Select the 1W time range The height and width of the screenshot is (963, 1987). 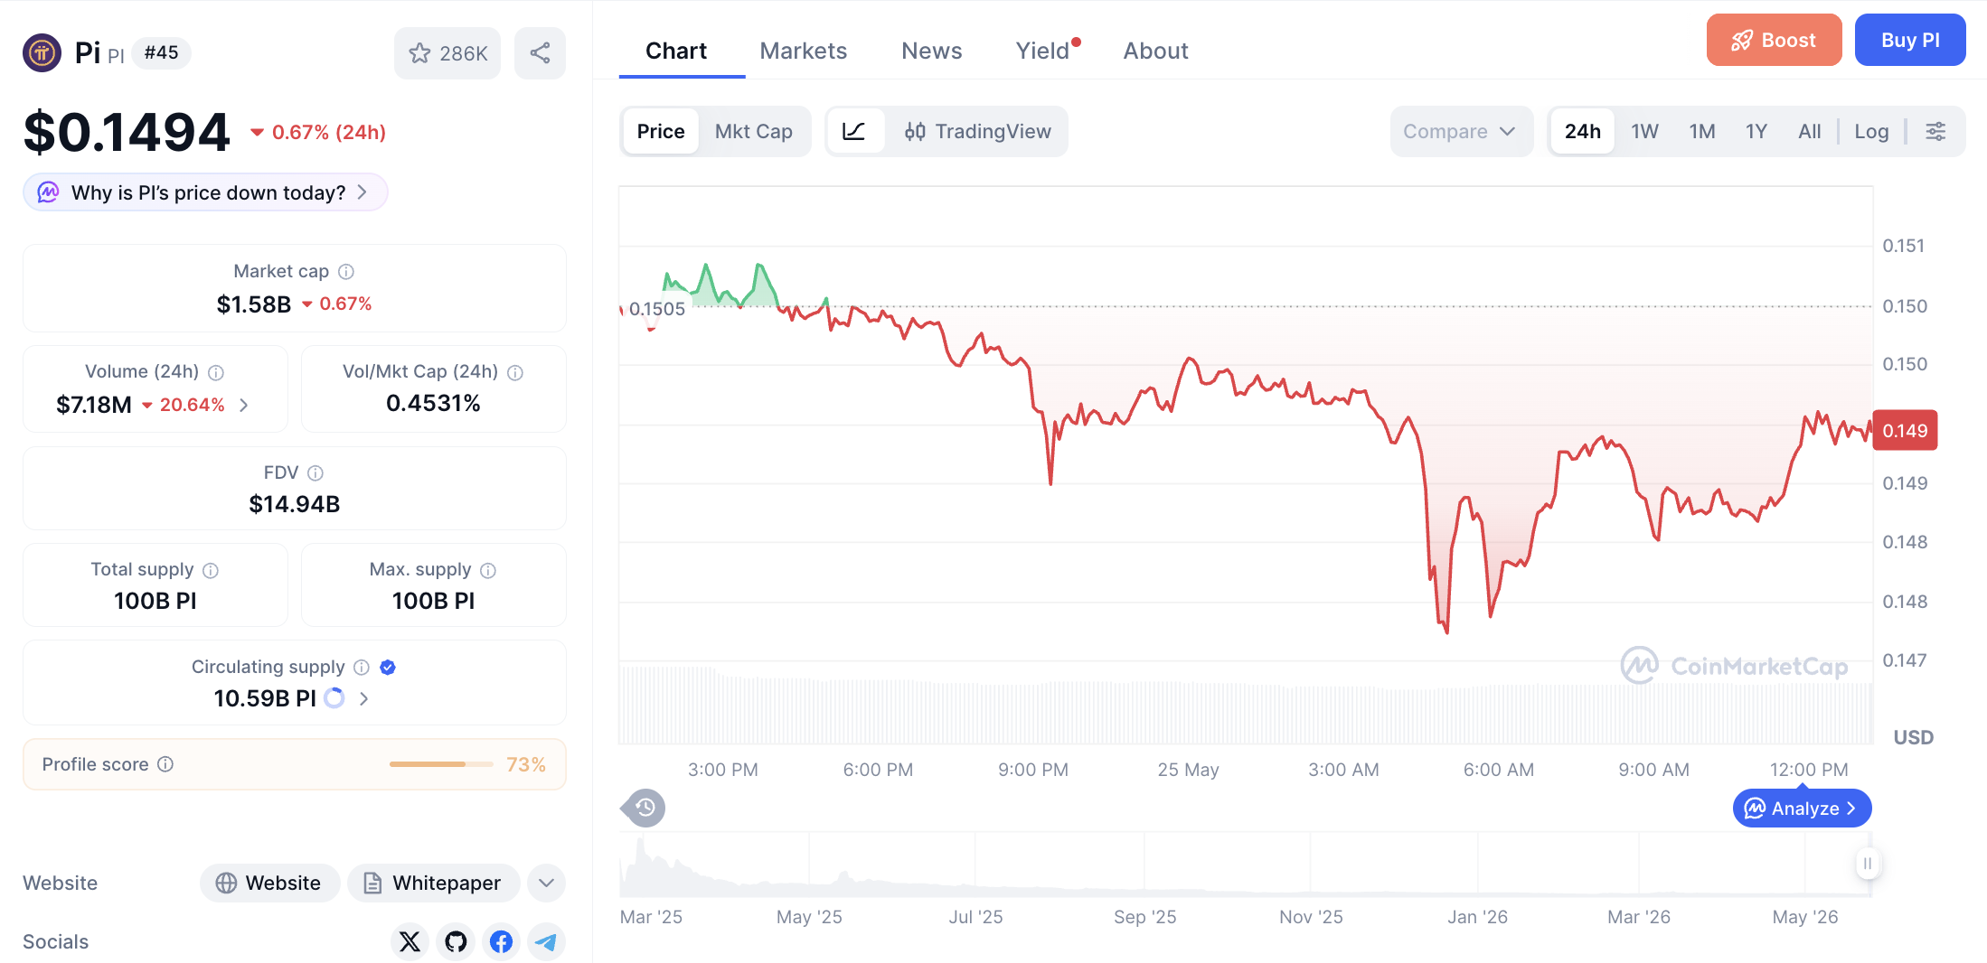tap(1644, 132)
